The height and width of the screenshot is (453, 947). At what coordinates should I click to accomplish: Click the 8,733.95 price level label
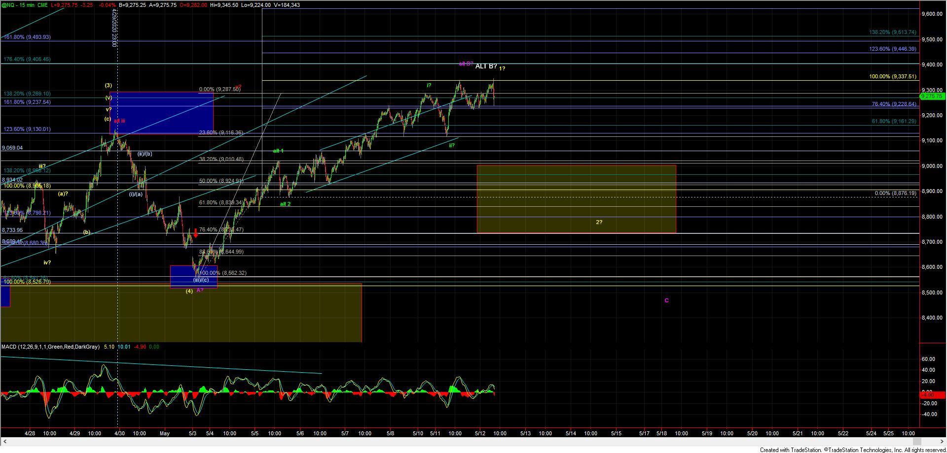12,230
